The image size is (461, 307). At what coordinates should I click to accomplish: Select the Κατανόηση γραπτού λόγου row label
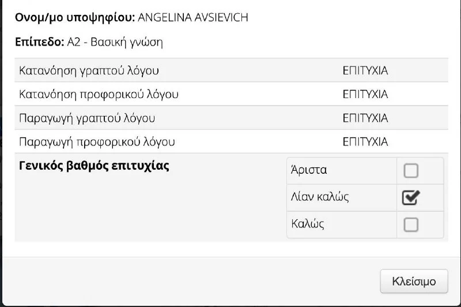point(89,70)
